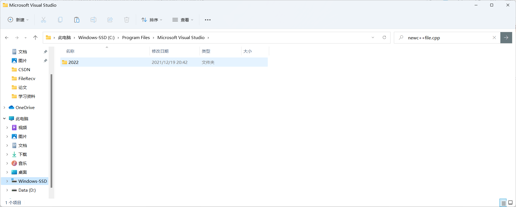Expand the OneDrive tree node
Viewport: 516px width, 207px height.
coord(4,108)
